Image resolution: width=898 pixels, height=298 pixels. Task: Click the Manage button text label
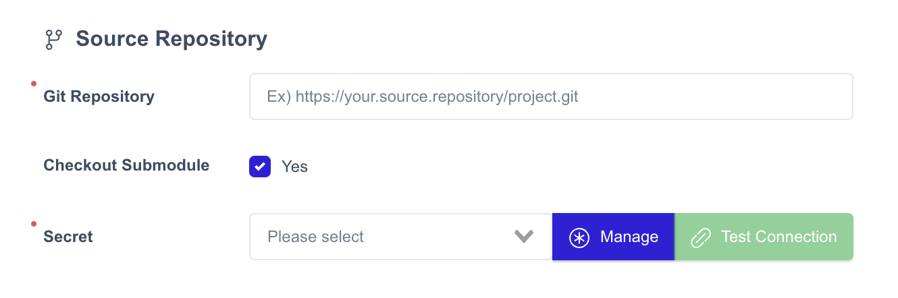629,237
